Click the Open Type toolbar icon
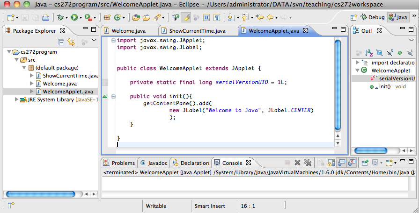Viewport: 419px width, 213px height. point(136,18)
